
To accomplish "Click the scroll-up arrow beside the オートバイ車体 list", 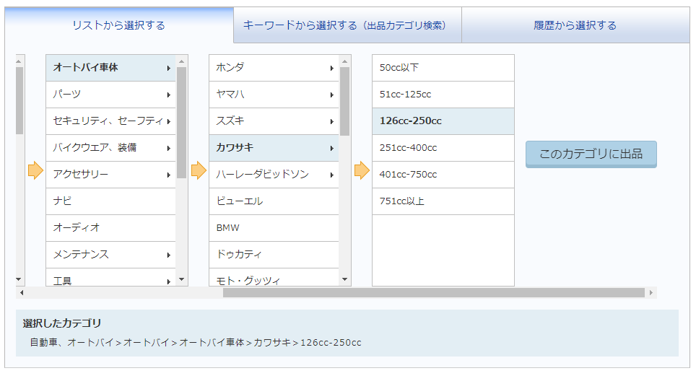I will tap(181, 61).
